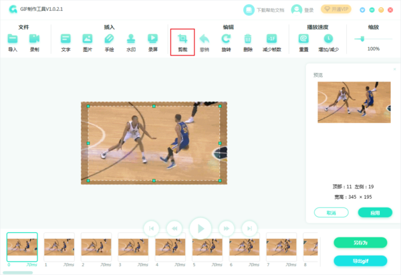Open the 下载帮助文档 help document

click(x=264, y=10)
